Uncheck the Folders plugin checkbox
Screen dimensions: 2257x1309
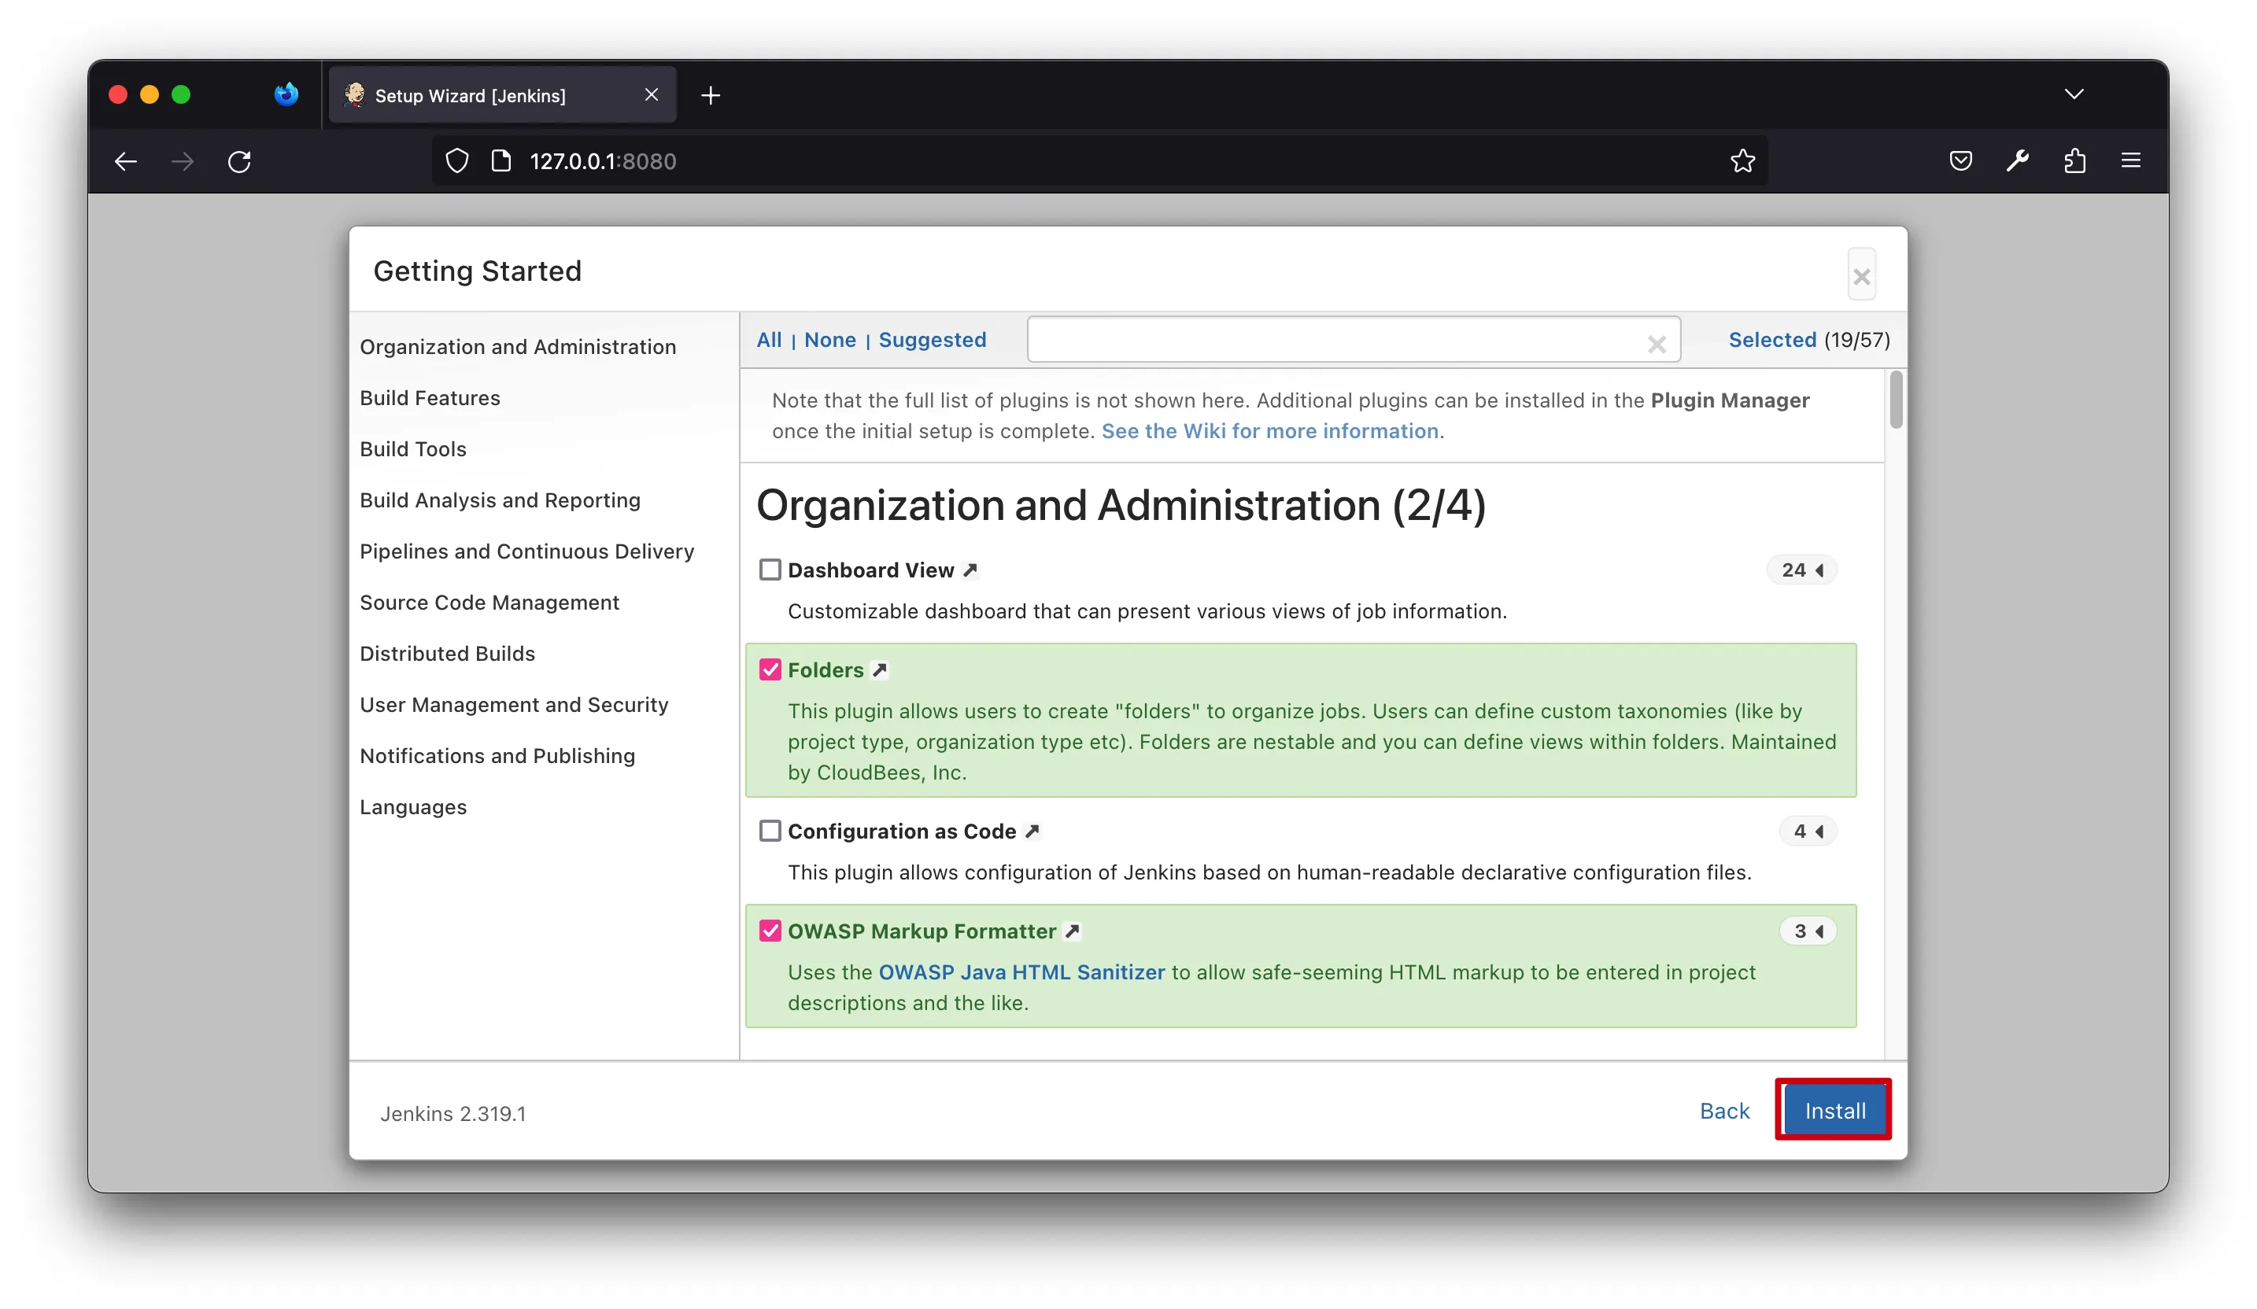tap(770, 670)
